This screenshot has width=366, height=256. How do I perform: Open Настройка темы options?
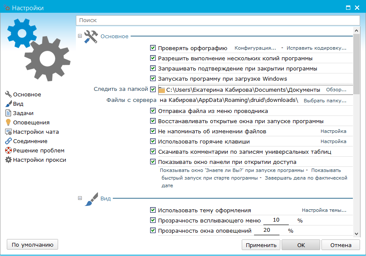(x=324, y=210)
